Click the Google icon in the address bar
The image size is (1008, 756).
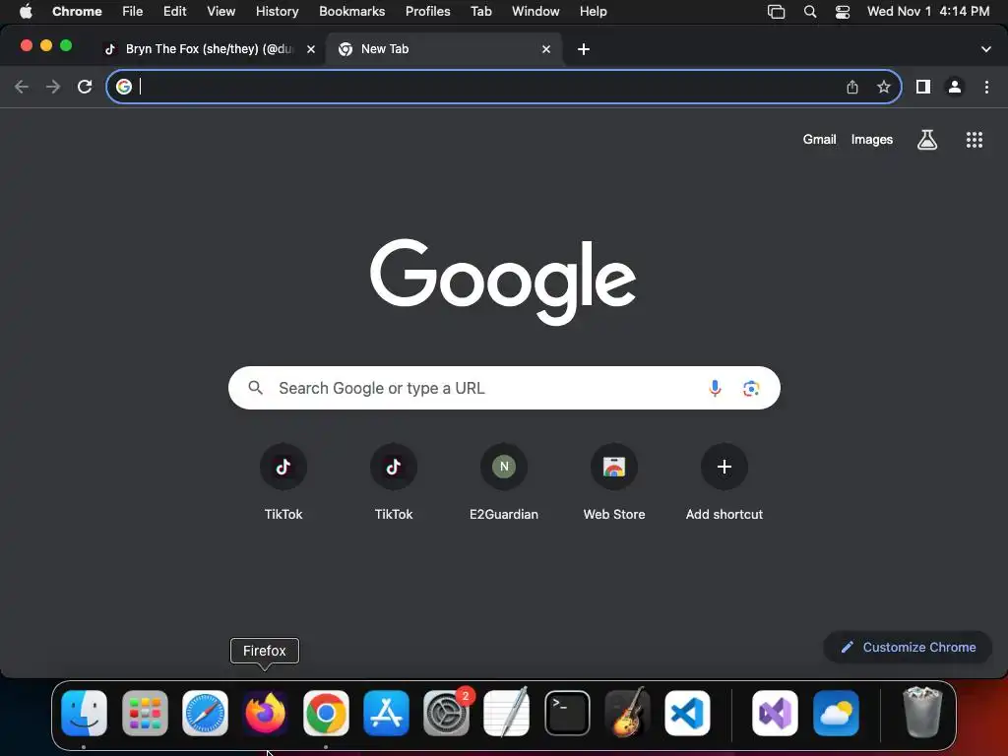pos(124,87)
